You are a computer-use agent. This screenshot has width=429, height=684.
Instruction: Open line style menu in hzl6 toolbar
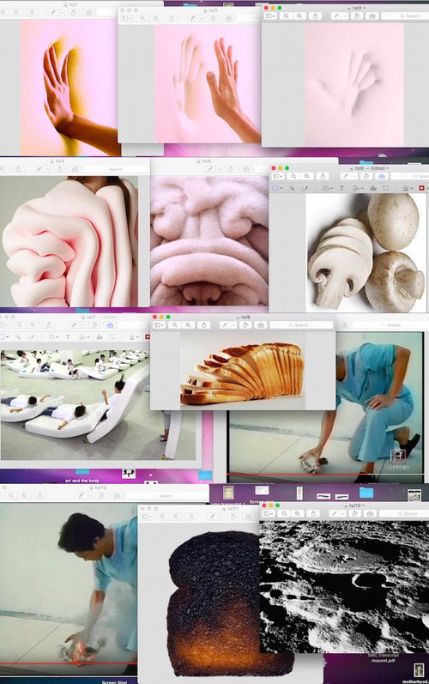coord(408,188)
